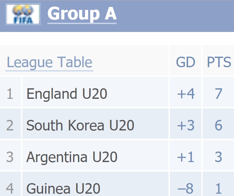
Task: Open the Group A heading link
Action: click(x=82, y=14)
